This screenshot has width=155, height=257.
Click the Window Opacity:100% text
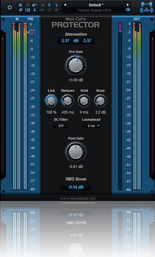tap(94, 10)
